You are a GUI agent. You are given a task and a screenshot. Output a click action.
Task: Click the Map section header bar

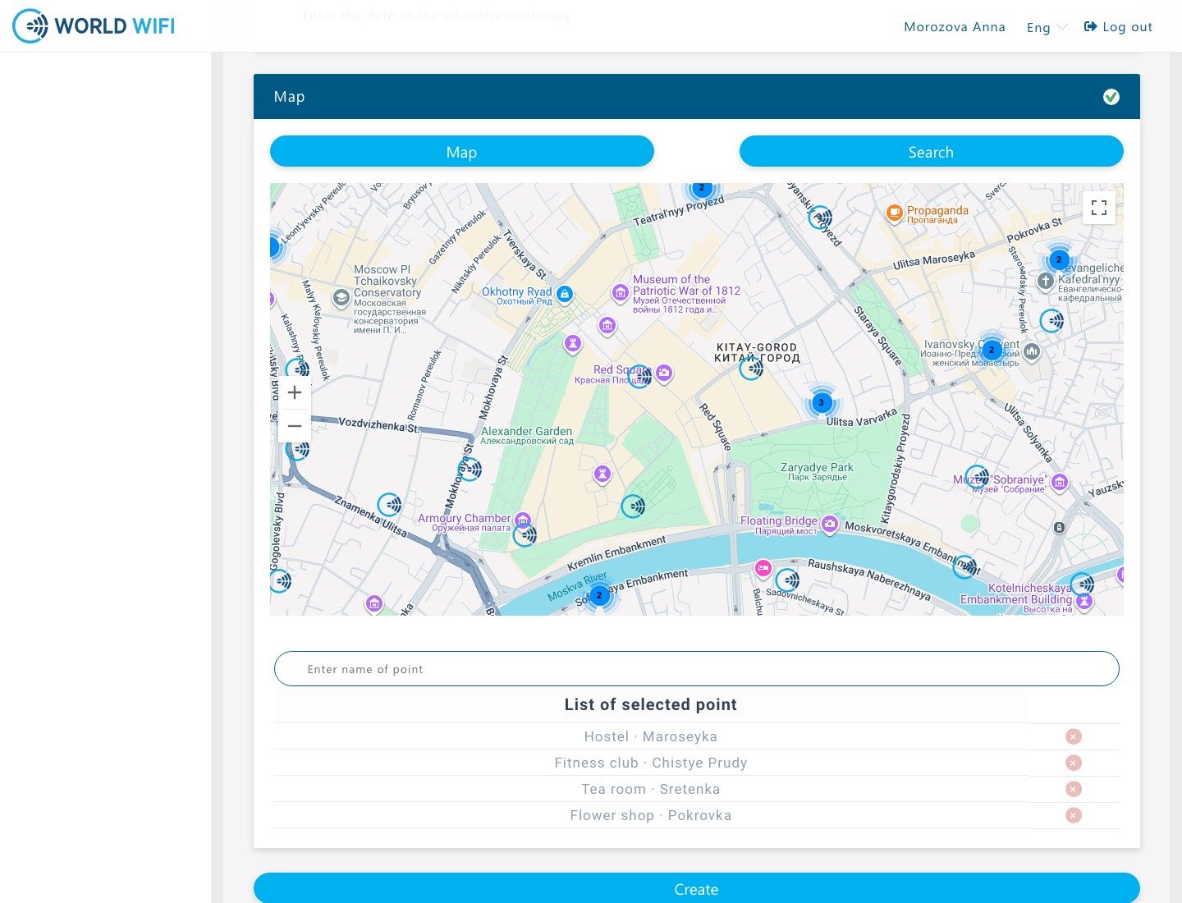coord(697,97)
